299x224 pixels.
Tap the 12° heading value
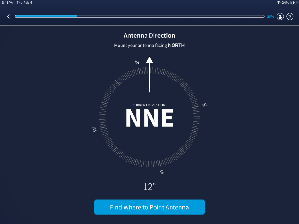tap(149, 187)
